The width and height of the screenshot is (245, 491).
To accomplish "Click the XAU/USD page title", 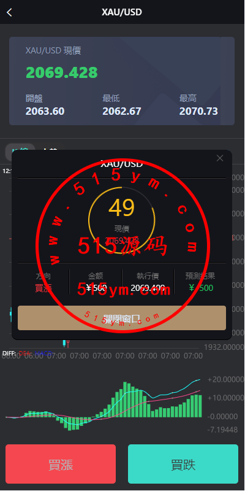I will [x=122, y=12].
